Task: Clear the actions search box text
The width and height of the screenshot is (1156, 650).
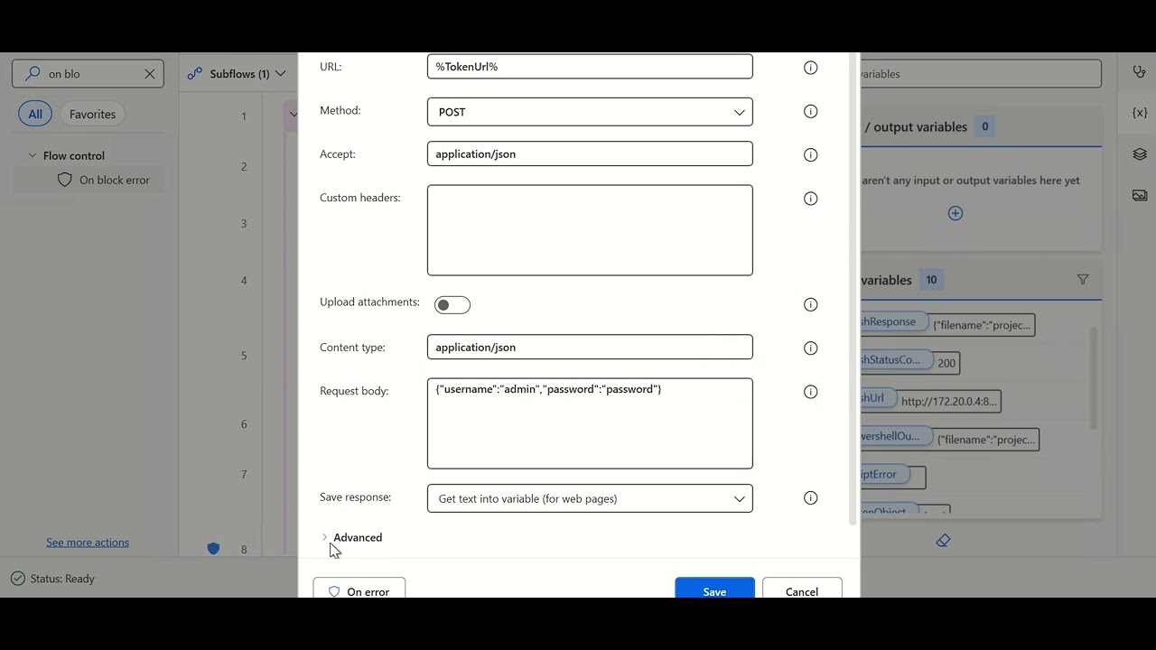Action: click(150, 74)
